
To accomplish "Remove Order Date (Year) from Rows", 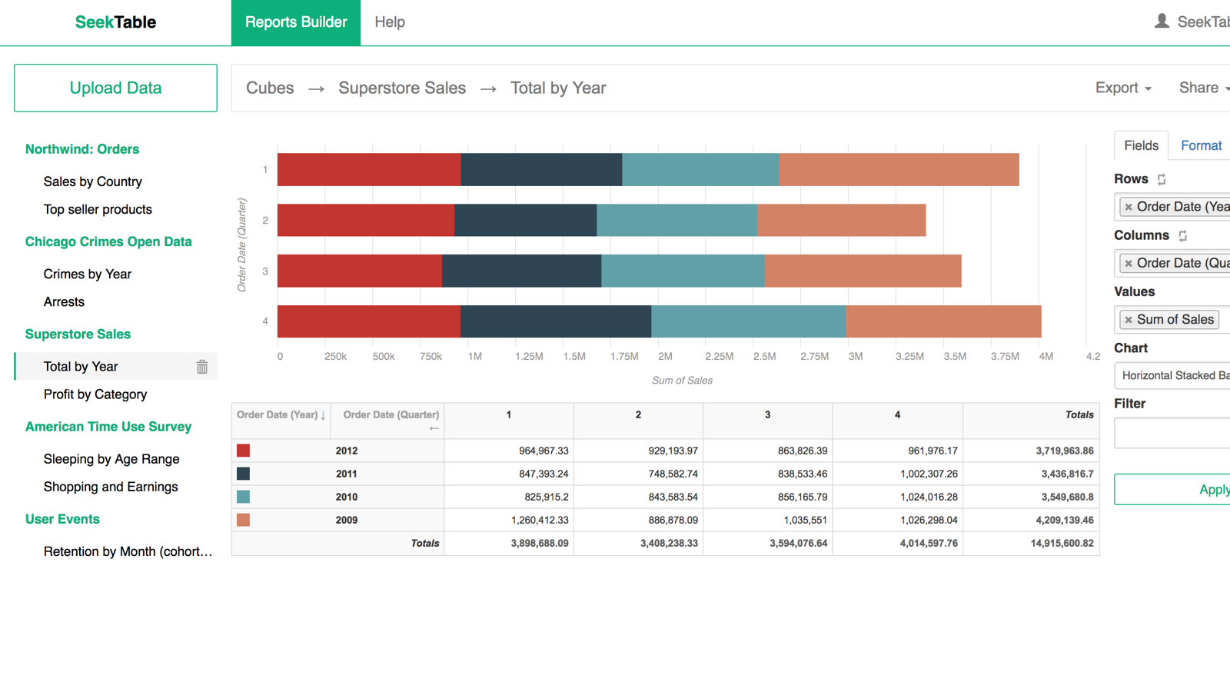I will coord(1129,207).
